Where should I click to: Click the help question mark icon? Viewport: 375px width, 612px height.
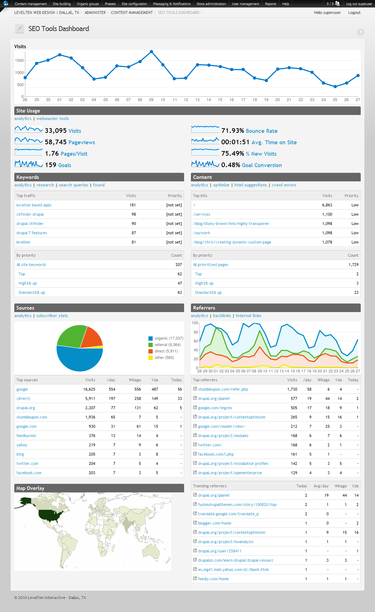click(x=361, y=32)
